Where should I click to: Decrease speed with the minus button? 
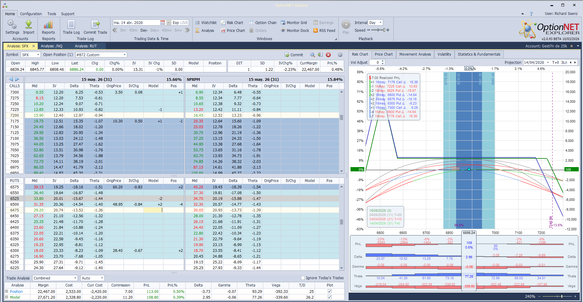368,30
